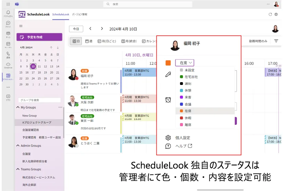The height and width of the screenshot is (191, 283).
Task: Select New Group in My Groups
Action: point(29,116)
